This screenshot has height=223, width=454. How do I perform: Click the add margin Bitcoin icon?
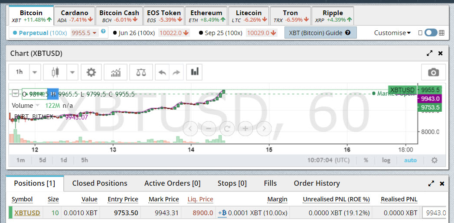click(x=222, y=213)
